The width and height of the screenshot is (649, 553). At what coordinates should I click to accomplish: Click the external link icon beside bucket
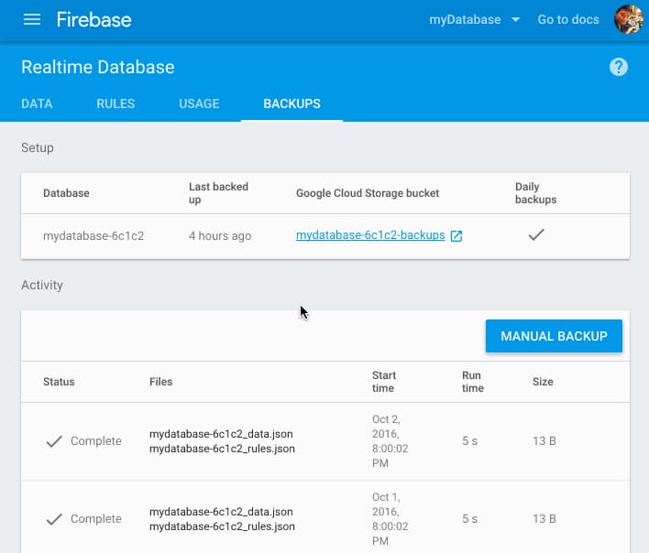(x=456, y=236)
